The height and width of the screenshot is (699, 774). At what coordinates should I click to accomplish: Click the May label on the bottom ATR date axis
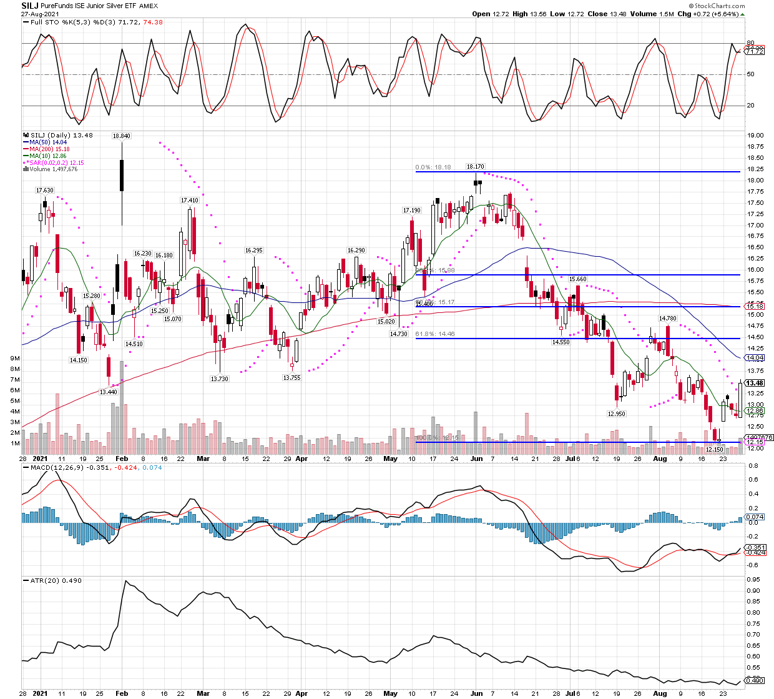click(391, 693)
